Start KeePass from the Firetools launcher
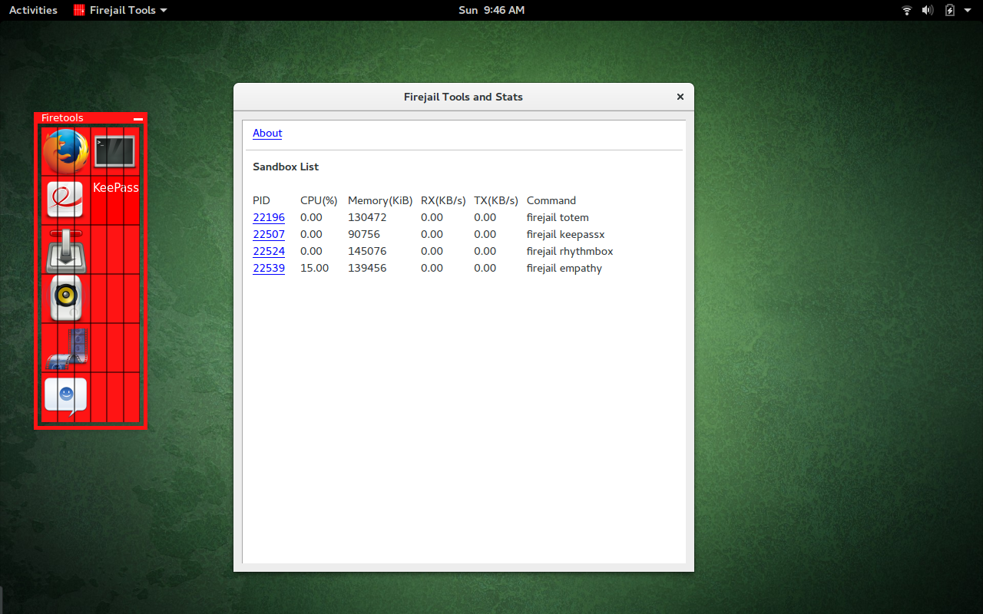This screenshot has height=614, width=983. tap(115, 188)
